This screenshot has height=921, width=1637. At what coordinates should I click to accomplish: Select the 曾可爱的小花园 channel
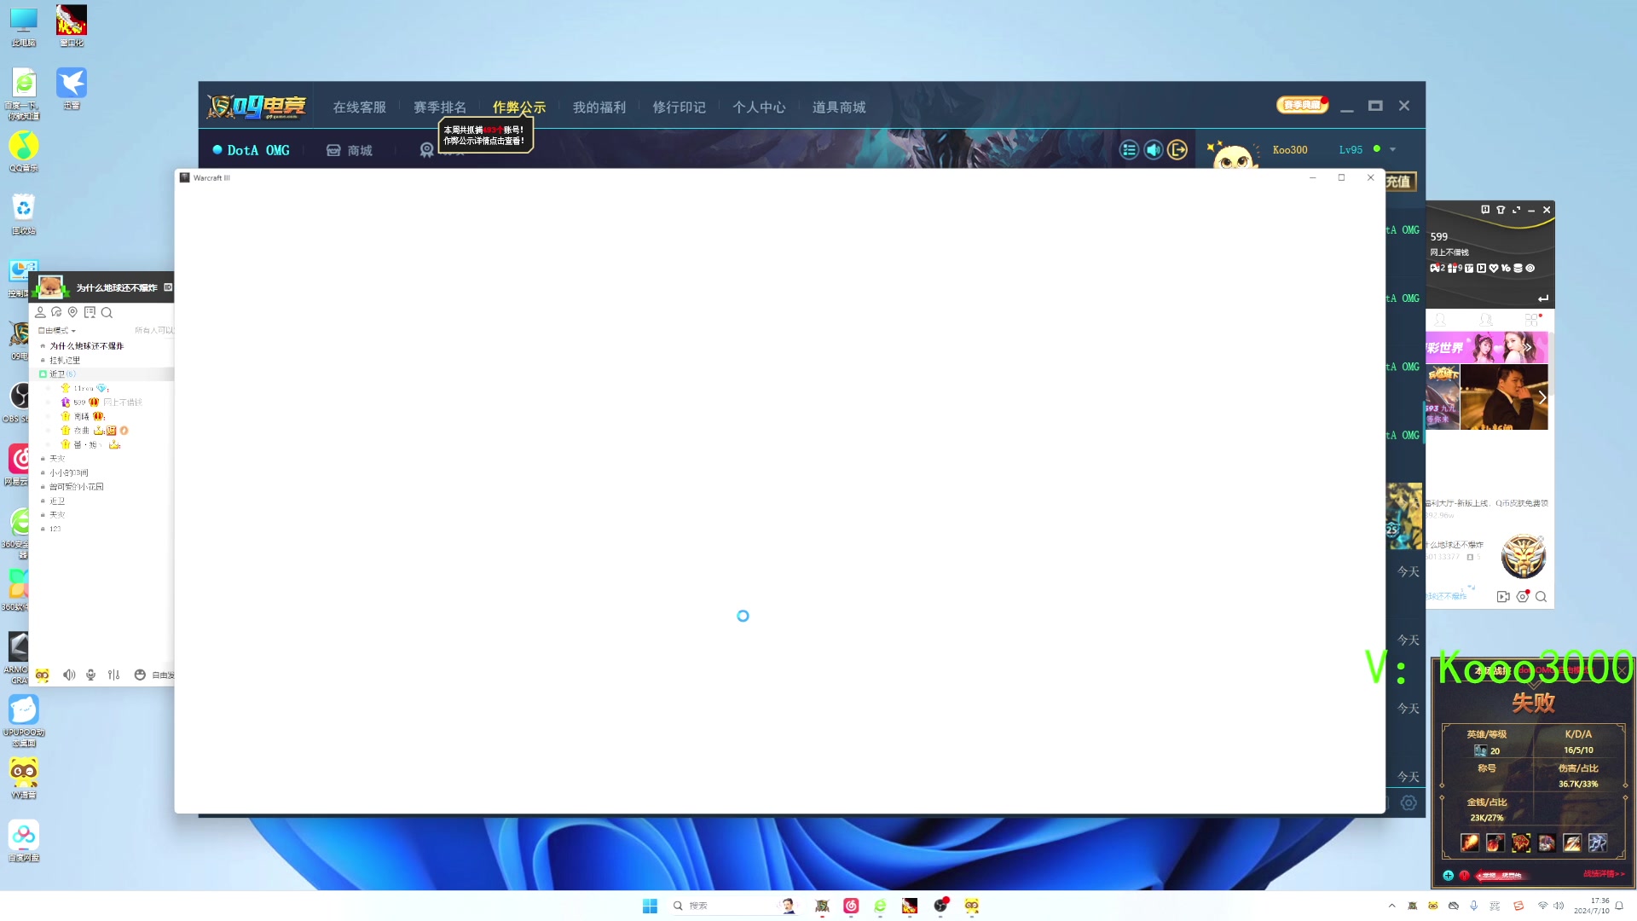point(76,486)
